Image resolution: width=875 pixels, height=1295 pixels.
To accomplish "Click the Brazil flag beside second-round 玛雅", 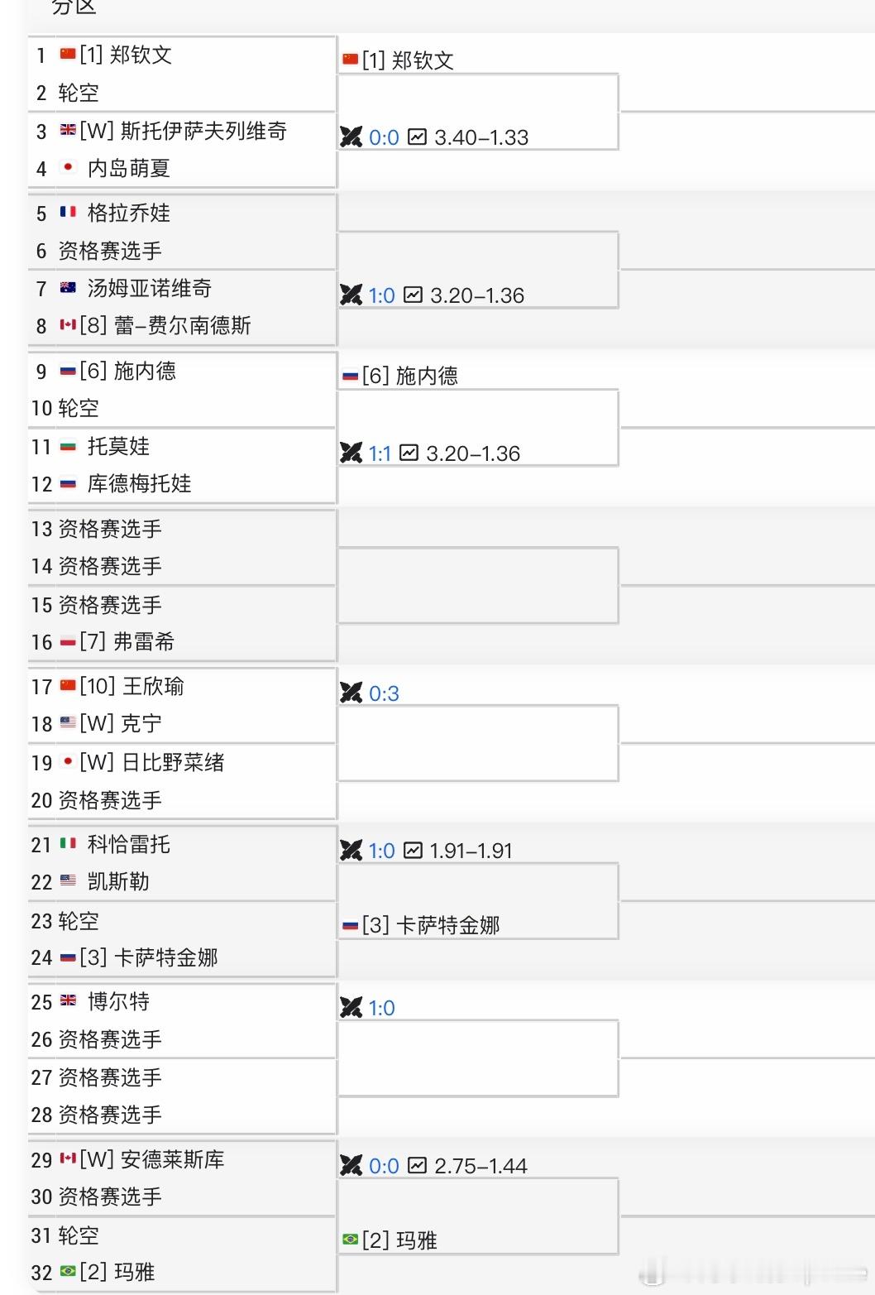I will (351, 1240).
